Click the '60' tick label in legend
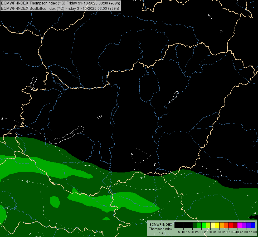This screenshot has width=258, height=237. pos(255,232)
